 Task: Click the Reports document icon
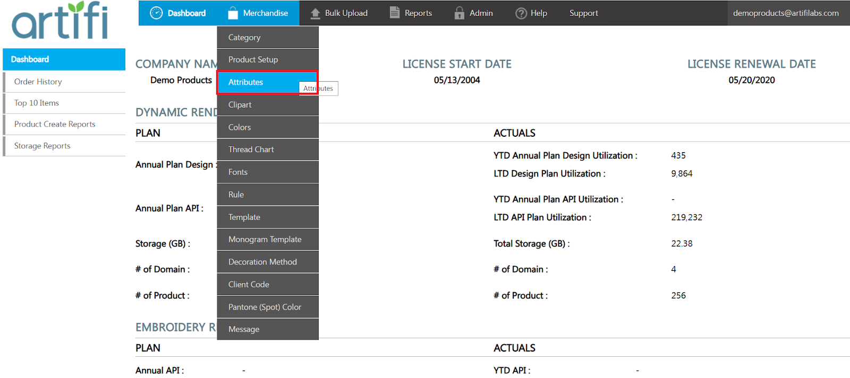pos(394,13)
